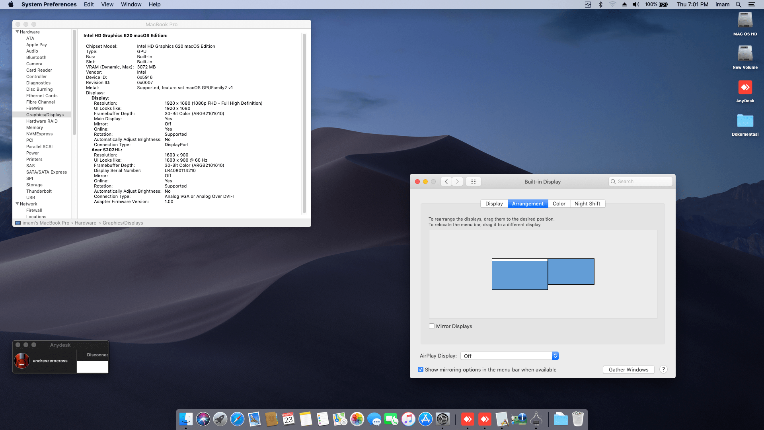Click the Gather Windows button

(x=628, y=369)
